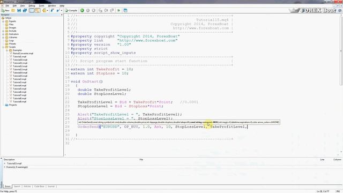Select the Files folder

11,25
